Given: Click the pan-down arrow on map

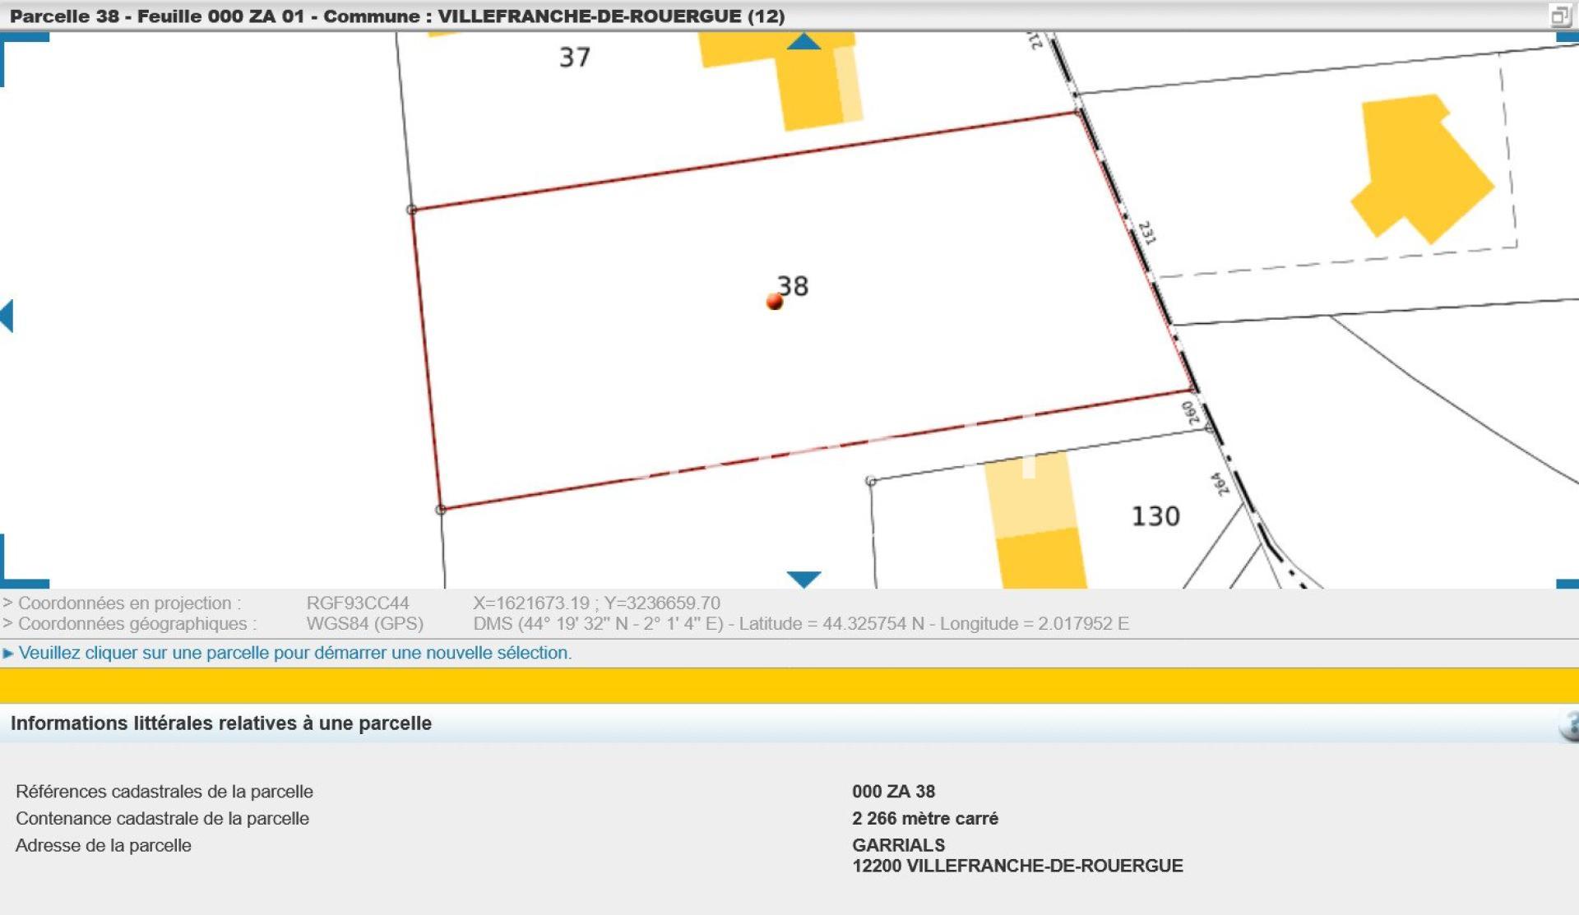Looking at the screenshot, I should 803,579.
